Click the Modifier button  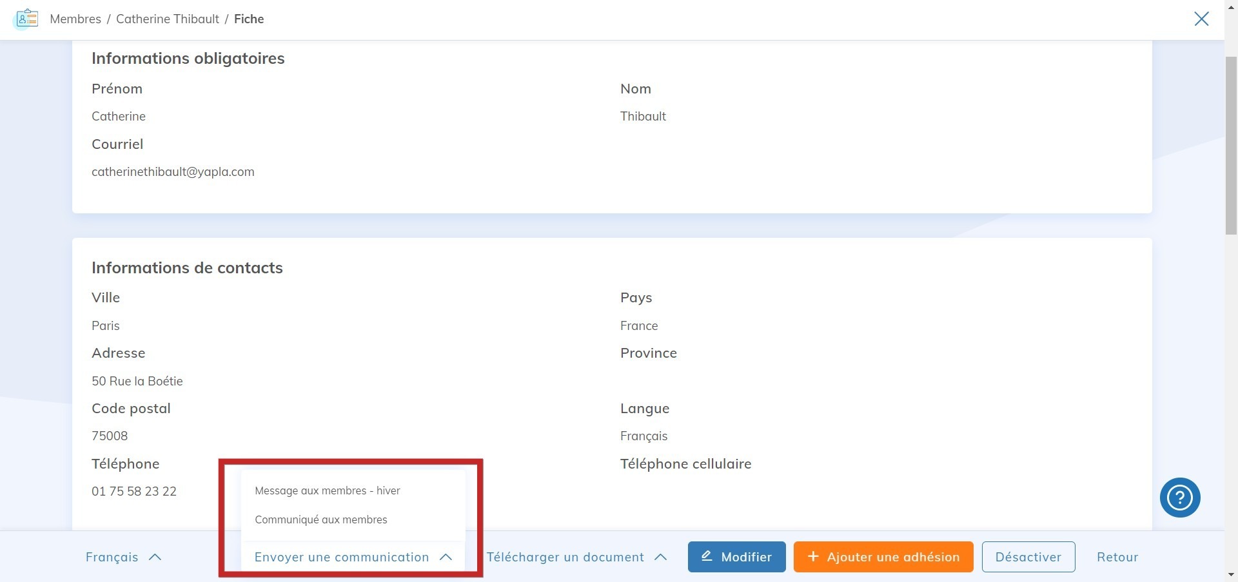click(736, 557)
